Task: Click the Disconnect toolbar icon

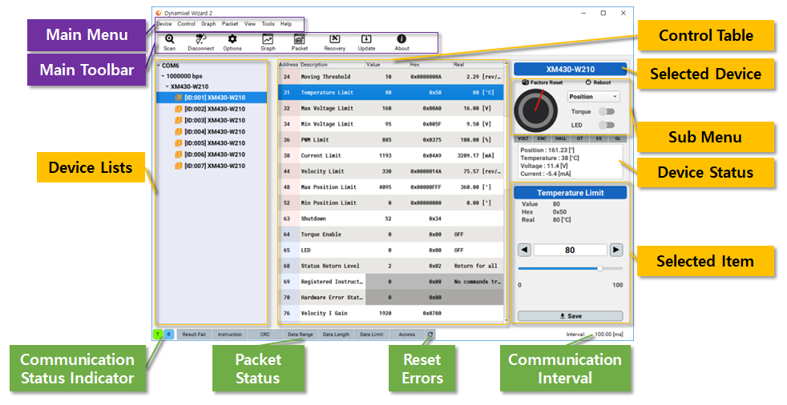Action: 201,39
